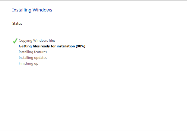Click the completed Copying Windows files step
This screenshot has height=131, width=187.
[x=37, y=40]
